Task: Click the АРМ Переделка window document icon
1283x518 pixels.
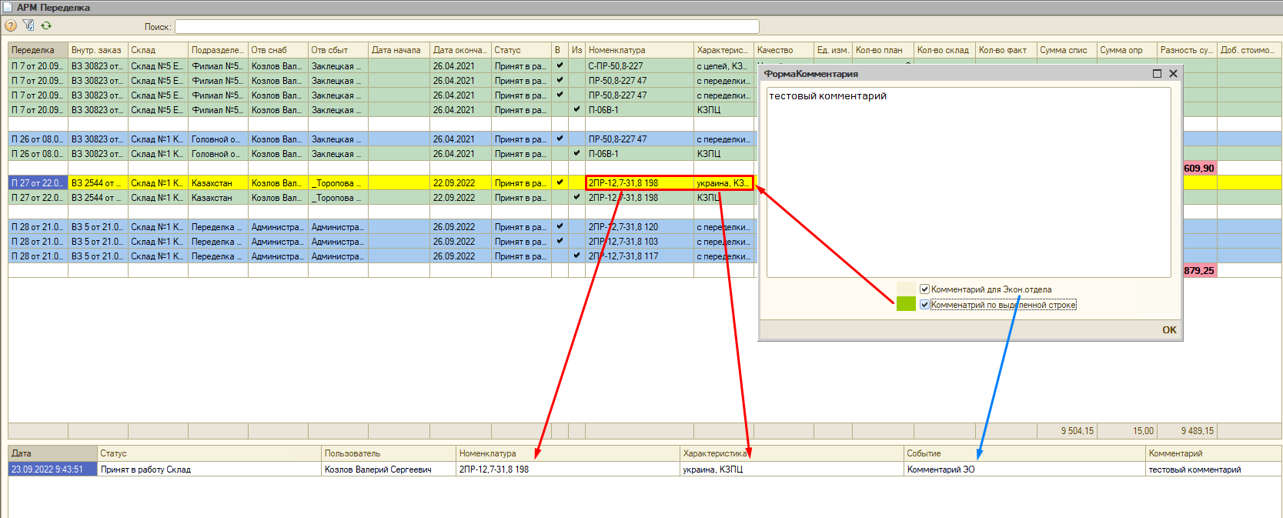Action: 8,7
